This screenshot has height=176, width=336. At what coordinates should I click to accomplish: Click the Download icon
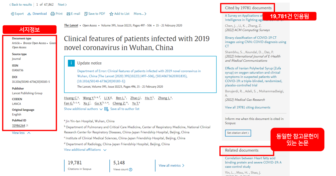click(29, 14)
